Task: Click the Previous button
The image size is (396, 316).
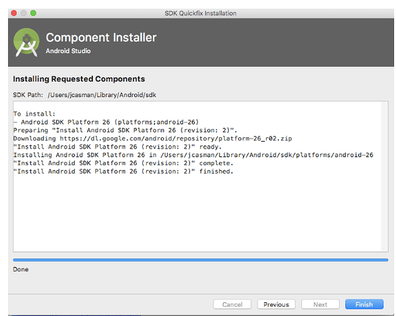Action: [x=276, y=305]
